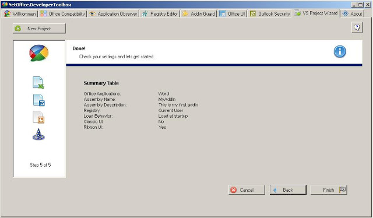Click the recycle icon on New Project

pos(18,29)
